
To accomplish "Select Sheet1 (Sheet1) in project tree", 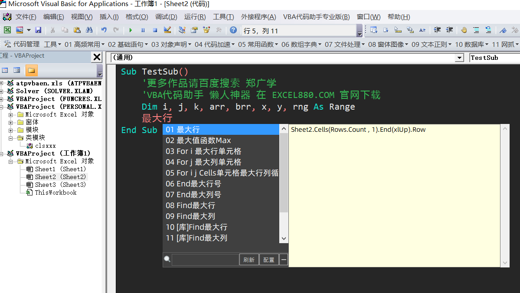I will point(60,169).
